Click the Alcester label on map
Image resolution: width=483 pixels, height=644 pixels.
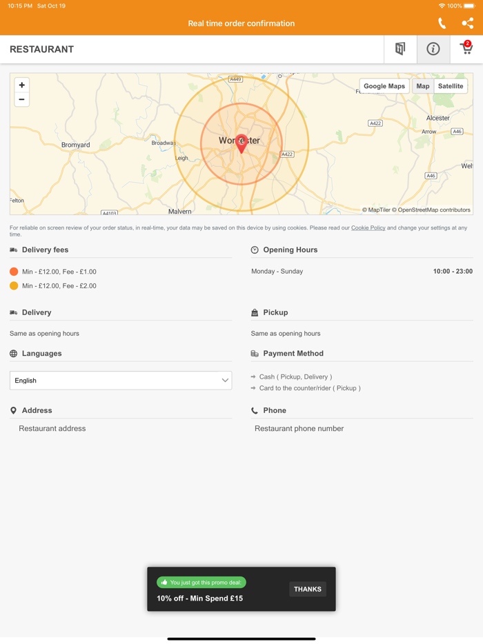tap(437, 118)
